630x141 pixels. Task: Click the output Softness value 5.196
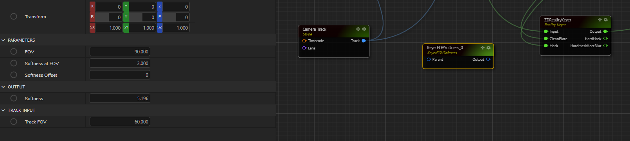tap(120, 98)
